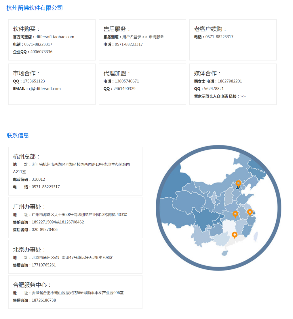Select postal code 310012
Image resolution: width=293 pixels, height=319 pixels.
coord(38,180)
